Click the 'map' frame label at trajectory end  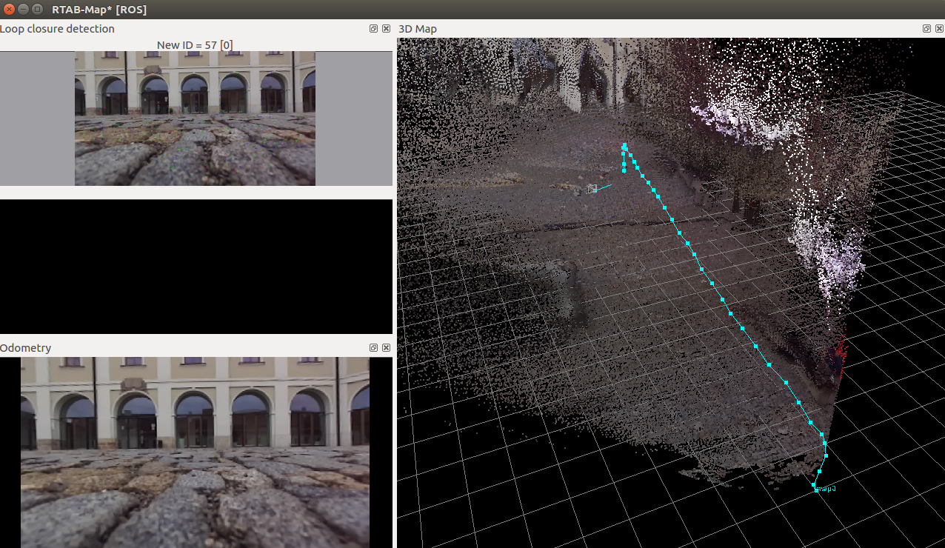coord(828,489)
